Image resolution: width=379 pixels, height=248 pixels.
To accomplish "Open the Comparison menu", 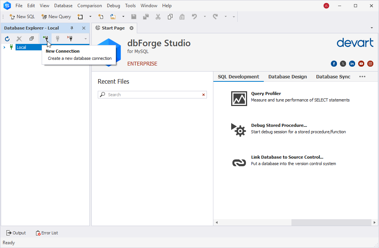I will tap(89, 6).
